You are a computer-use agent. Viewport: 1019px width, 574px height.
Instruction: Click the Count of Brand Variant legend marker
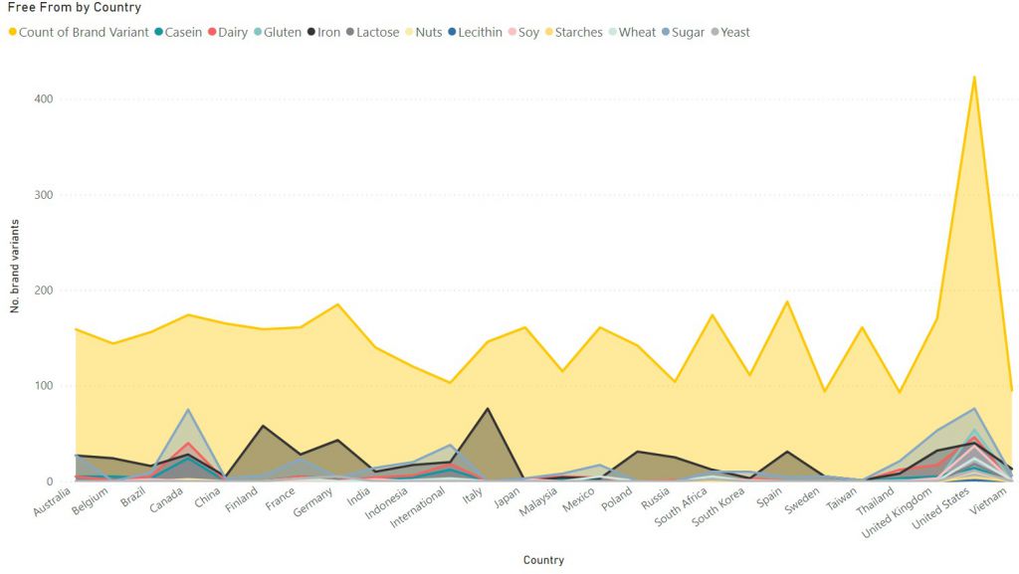click(12, 33)
